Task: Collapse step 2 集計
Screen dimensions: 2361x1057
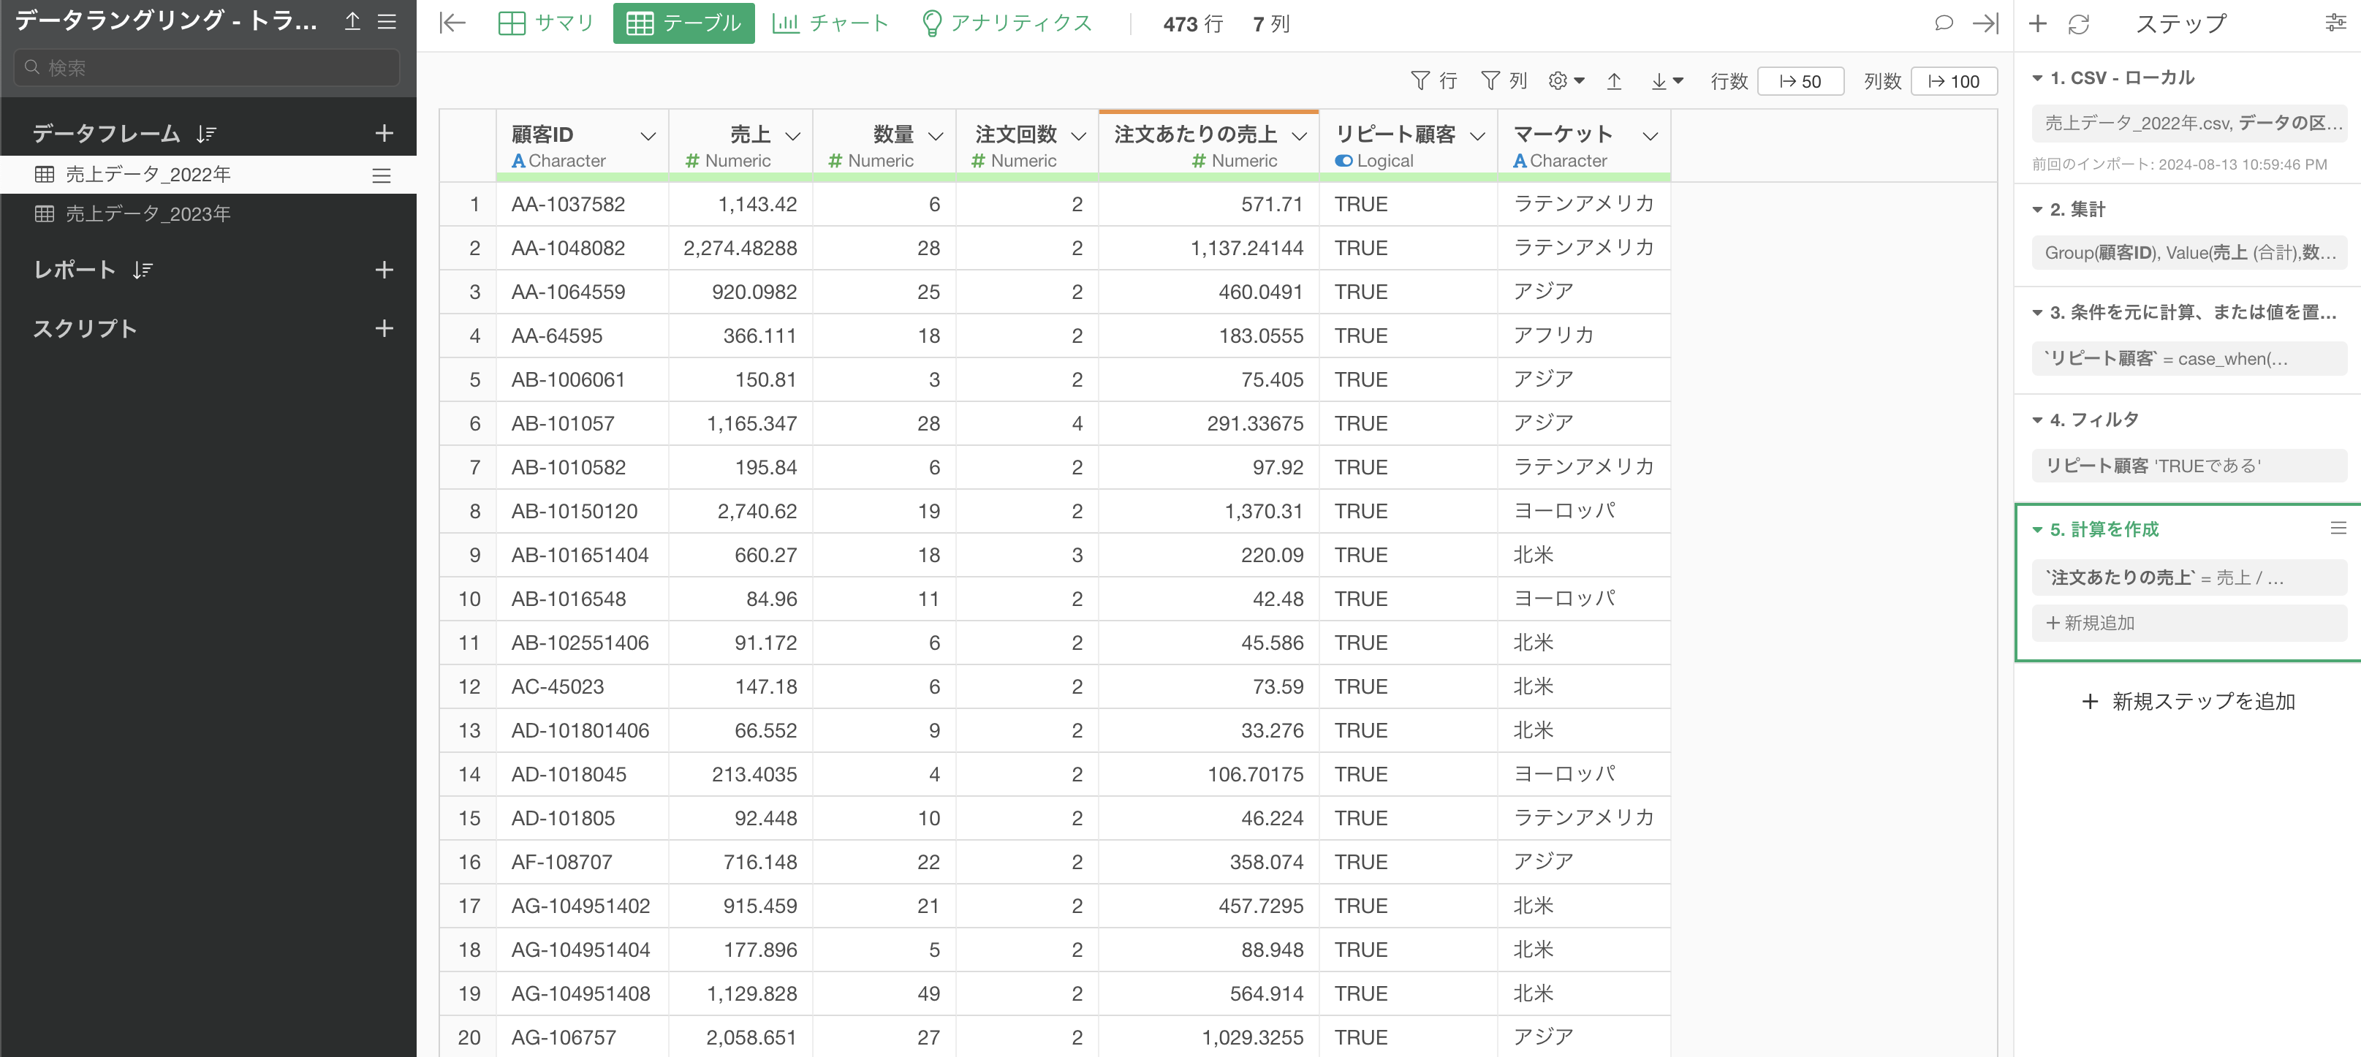Action: coord(2037,210)
